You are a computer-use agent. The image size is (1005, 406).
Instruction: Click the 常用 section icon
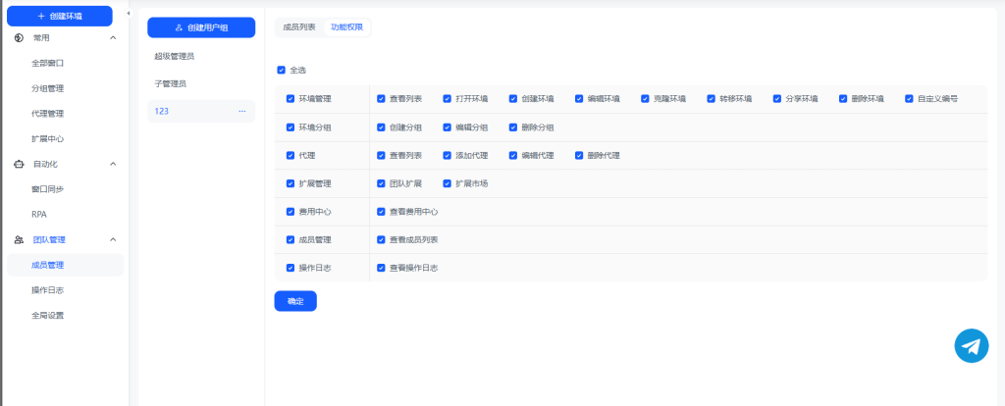pos(20,37)
